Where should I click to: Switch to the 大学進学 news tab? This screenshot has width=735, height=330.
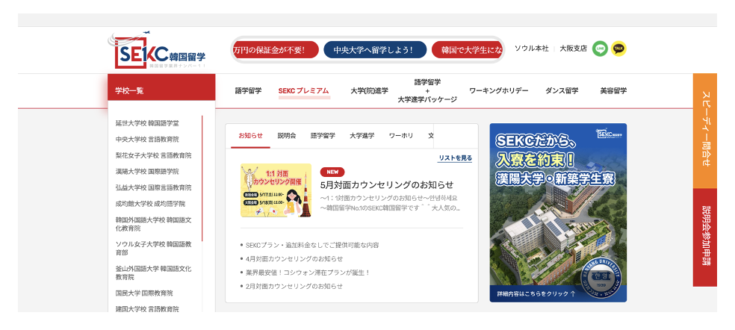[362, 136]
